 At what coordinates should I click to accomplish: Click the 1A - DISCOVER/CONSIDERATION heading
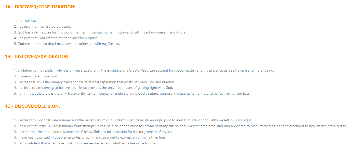pyautogui.click(x=40, y=7)
